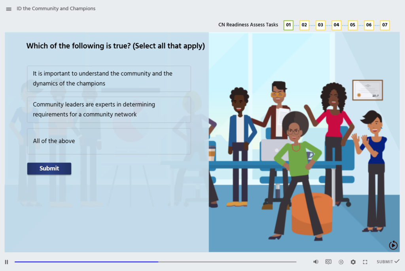Replay the current slide

pos(393,245)
